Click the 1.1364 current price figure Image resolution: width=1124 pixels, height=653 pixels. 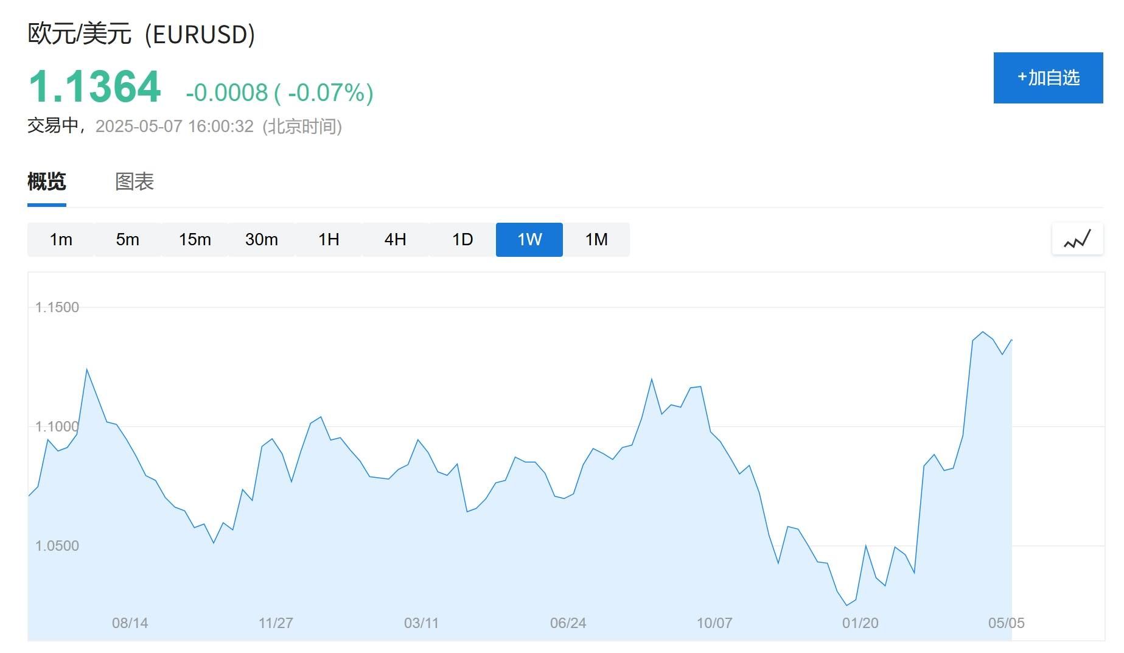[x=95, y=86]
